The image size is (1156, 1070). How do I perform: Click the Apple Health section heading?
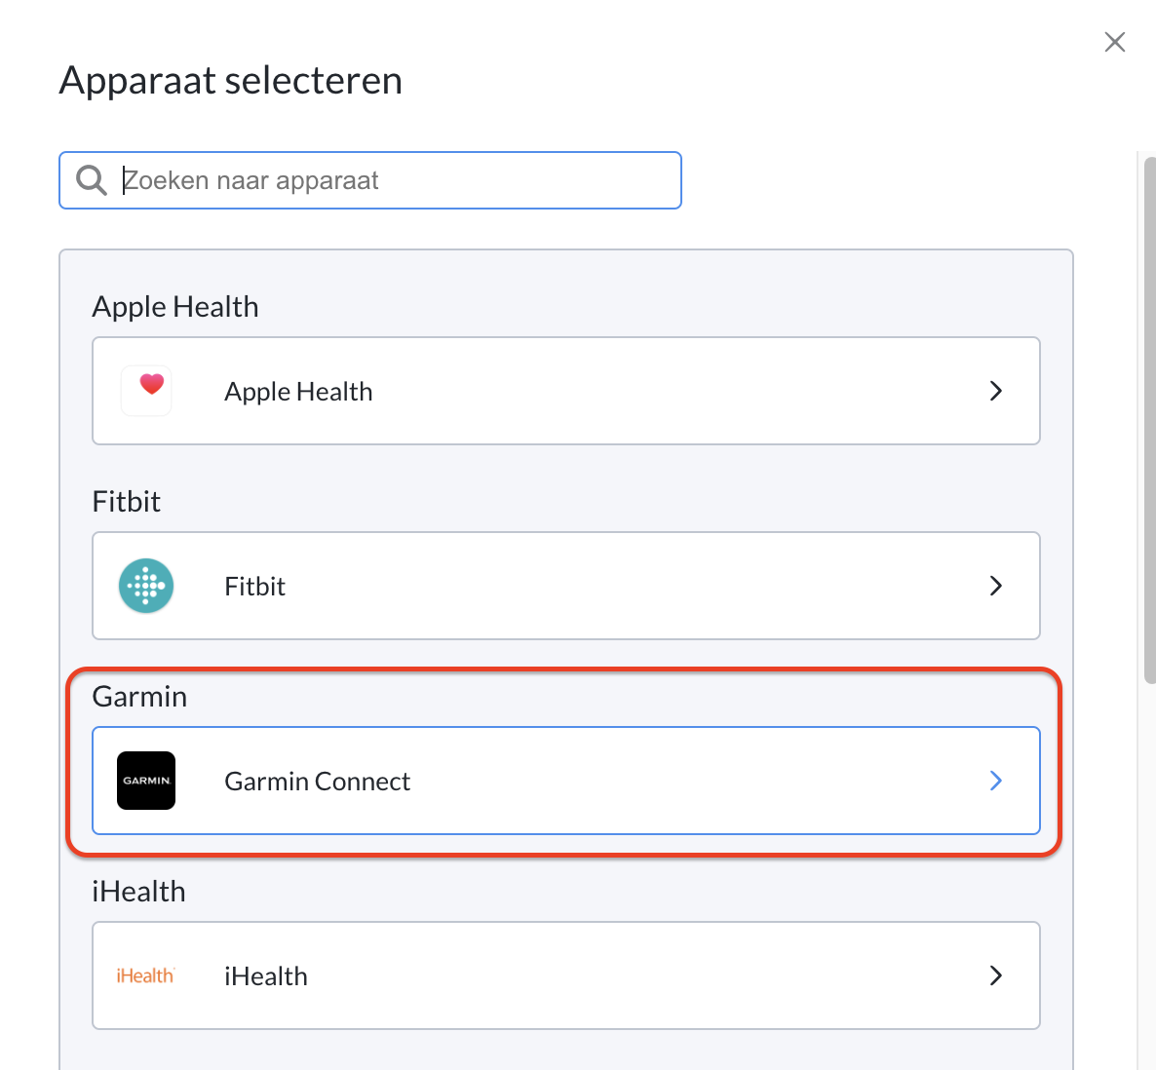pyautogui.click(x=175, y=307)
